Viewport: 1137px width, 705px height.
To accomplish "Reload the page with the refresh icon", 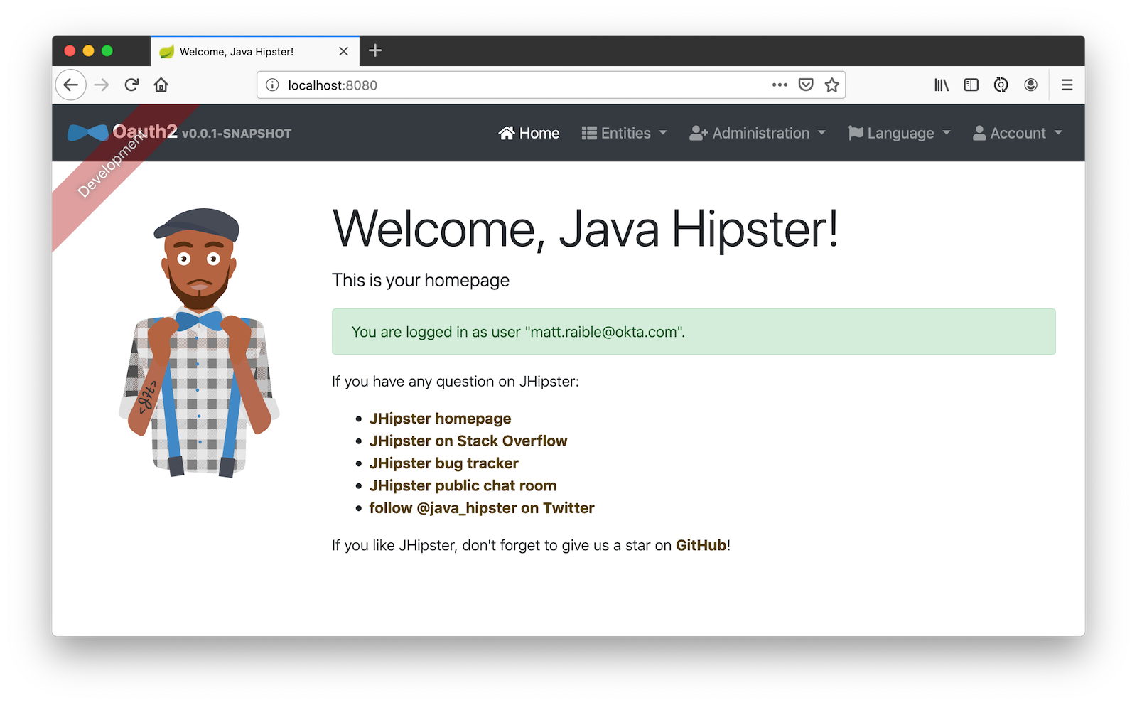I will [x=131, y=85].
